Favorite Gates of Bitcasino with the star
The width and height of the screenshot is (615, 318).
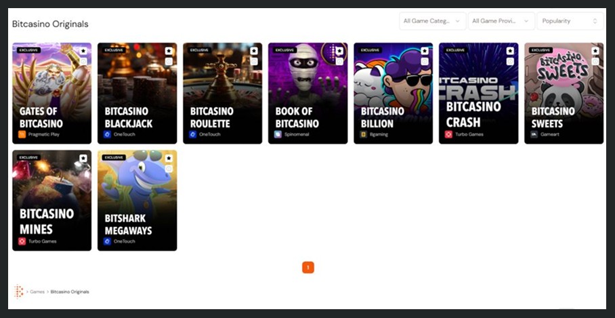(x=83, y=51)
